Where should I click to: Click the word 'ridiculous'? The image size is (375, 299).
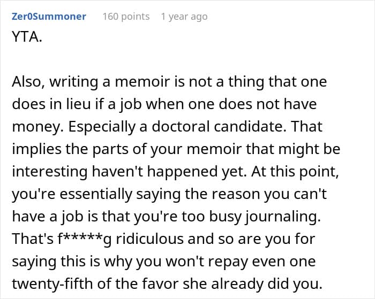click(150, 239)
